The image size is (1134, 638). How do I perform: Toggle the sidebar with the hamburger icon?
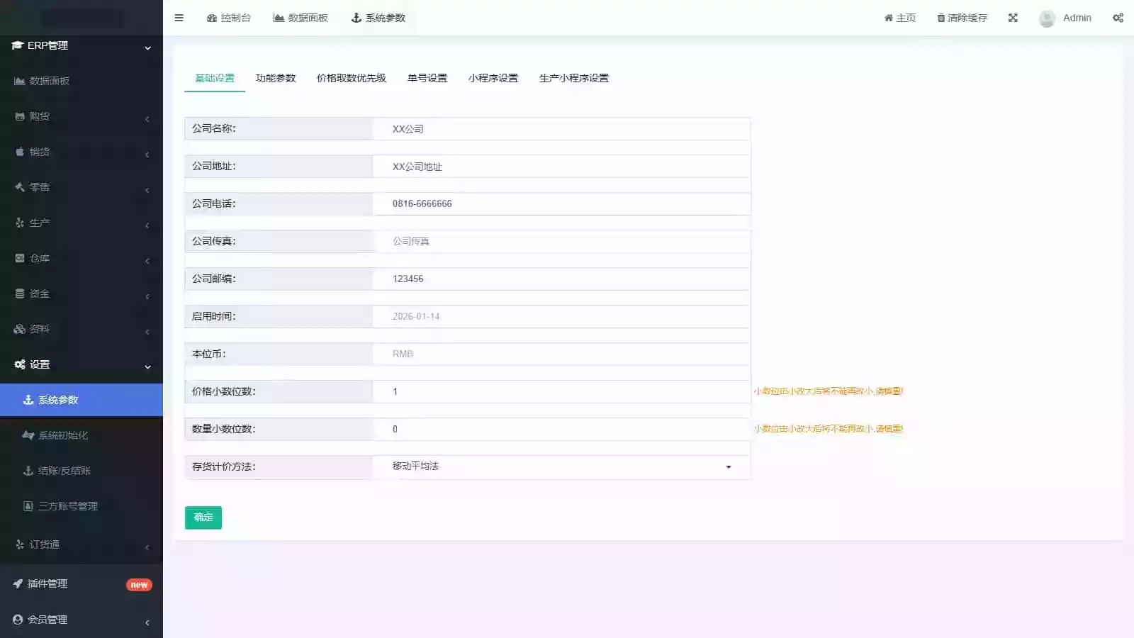pos(179,18)
